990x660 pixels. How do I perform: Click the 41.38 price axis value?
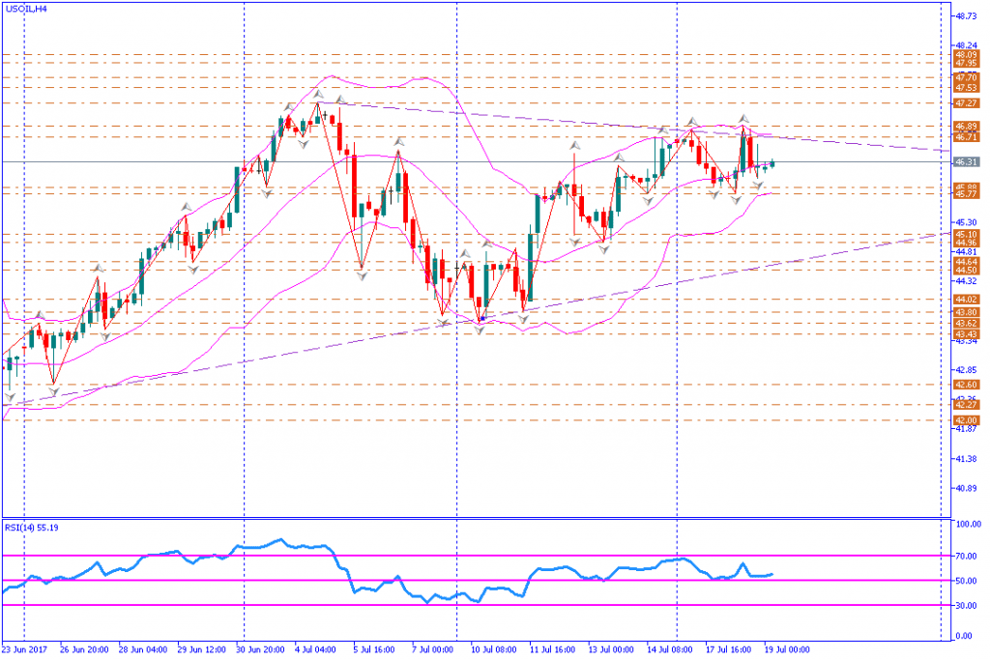(967, 459)
